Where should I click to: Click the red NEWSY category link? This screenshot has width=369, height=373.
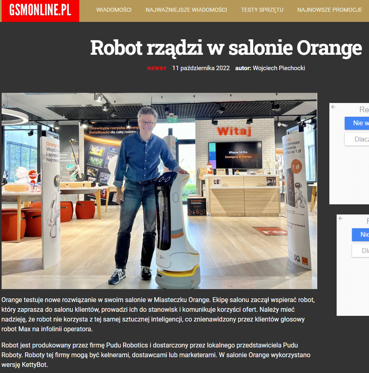point(157,69)
